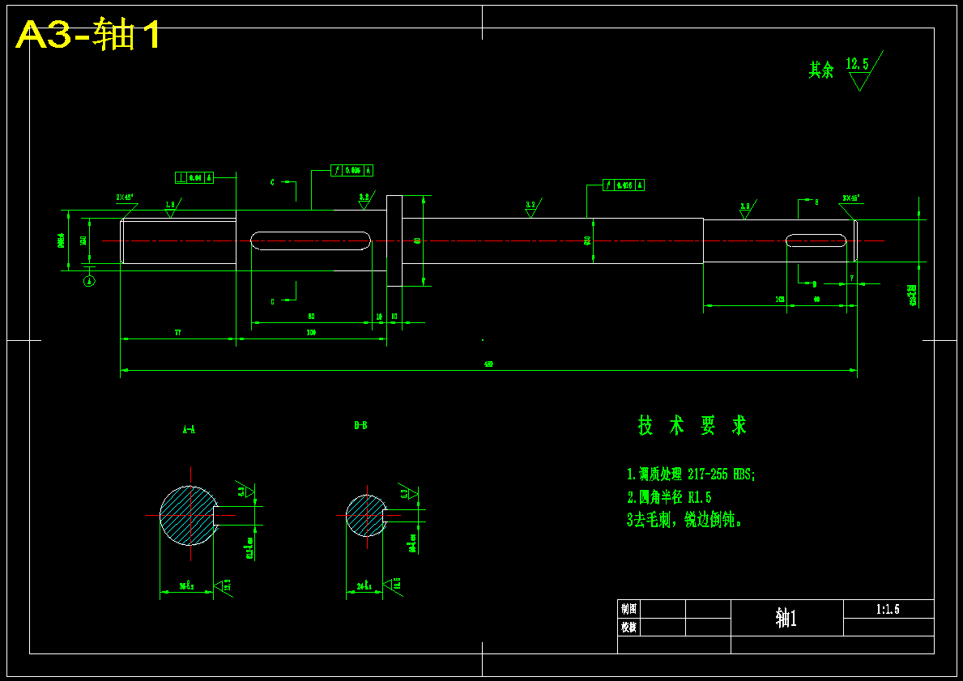Select the 1.6 roughness symbol on threaded end
This screenshot has width=963, height=681.
click(172, 207)
